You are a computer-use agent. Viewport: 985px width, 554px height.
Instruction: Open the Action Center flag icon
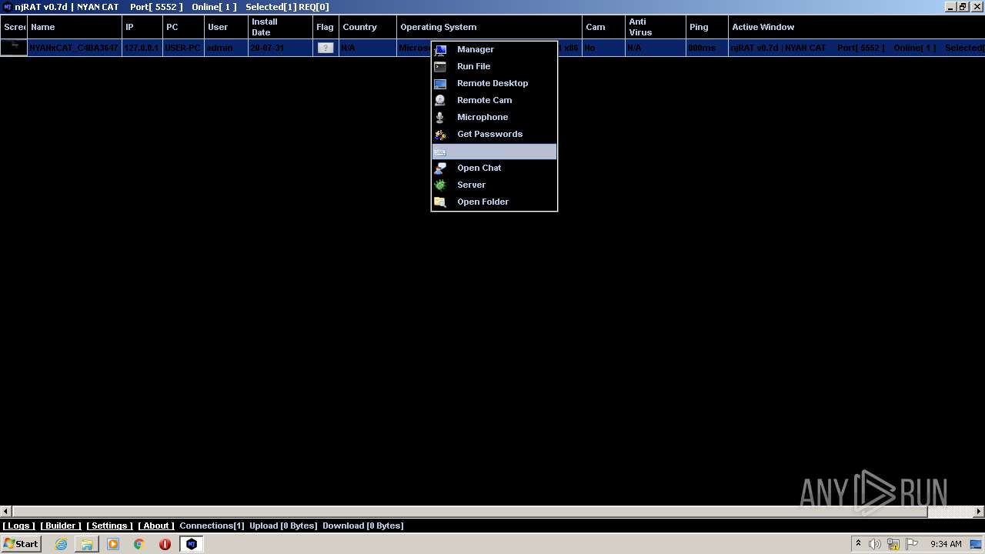[912, 544]
